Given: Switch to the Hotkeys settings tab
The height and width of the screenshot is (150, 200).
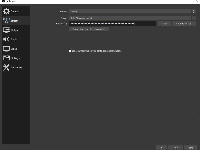Looking at the screenshot, I should pos(15,58).
